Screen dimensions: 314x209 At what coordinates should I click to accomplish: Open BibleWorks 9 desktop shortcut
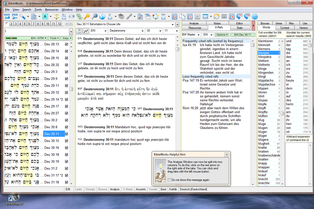pos(14,200)
